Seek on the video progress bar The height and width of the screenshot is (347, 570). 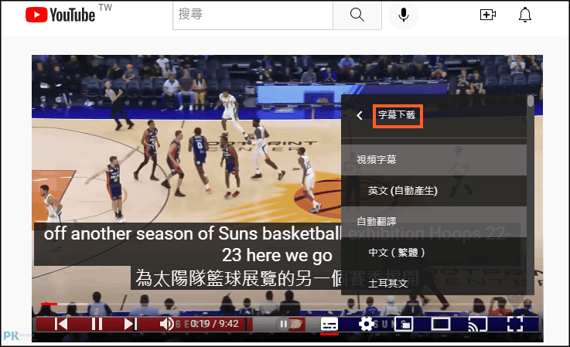(x=287, y=304)
